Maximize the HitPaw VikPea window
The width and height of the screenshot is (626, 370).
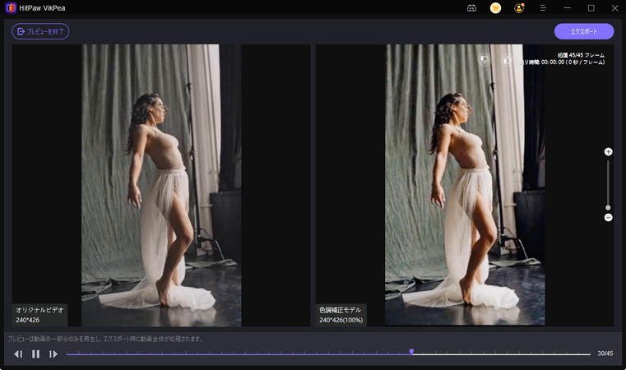591,8
